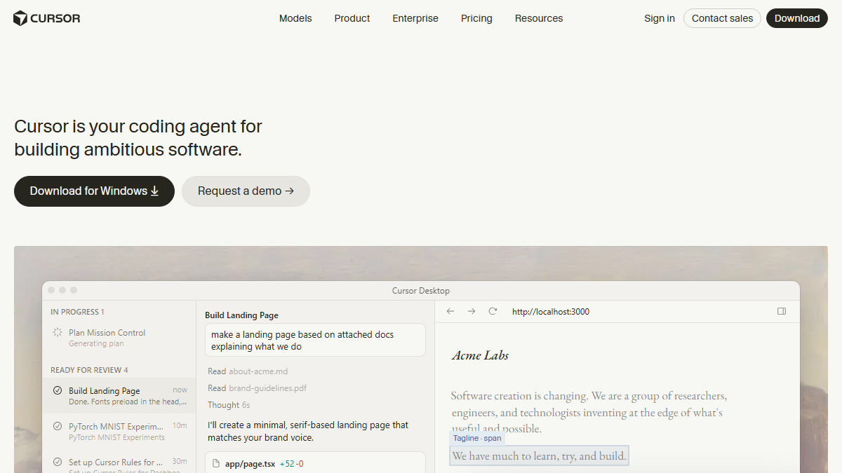The height and width of the screenshot is (473, 842).
Task: Open the Models menu
Action: 295,18
